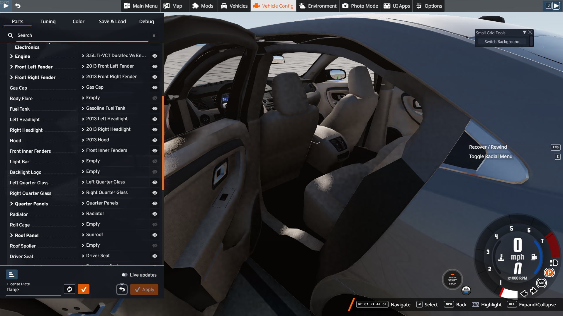Click the search magnifier icon
This screenshot has width=563, height=316.
11,35
